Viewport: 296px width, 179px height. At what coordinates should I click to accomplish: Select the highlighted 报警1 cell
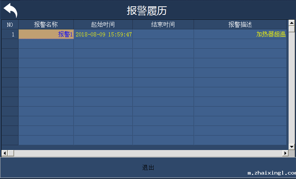point(46,34)
